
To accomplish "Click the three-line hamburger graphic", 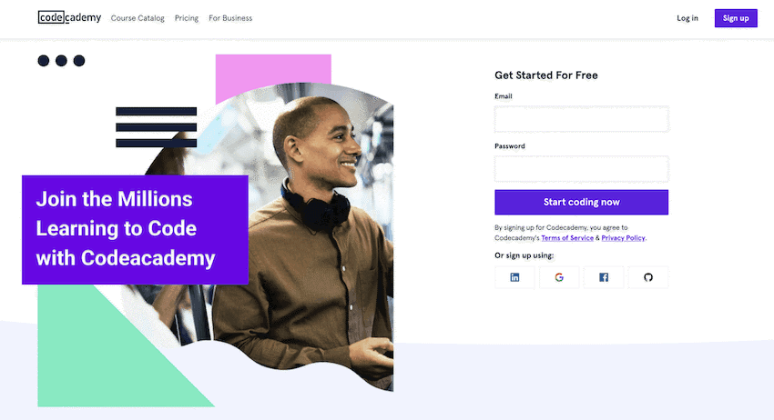I will [156, 127].
